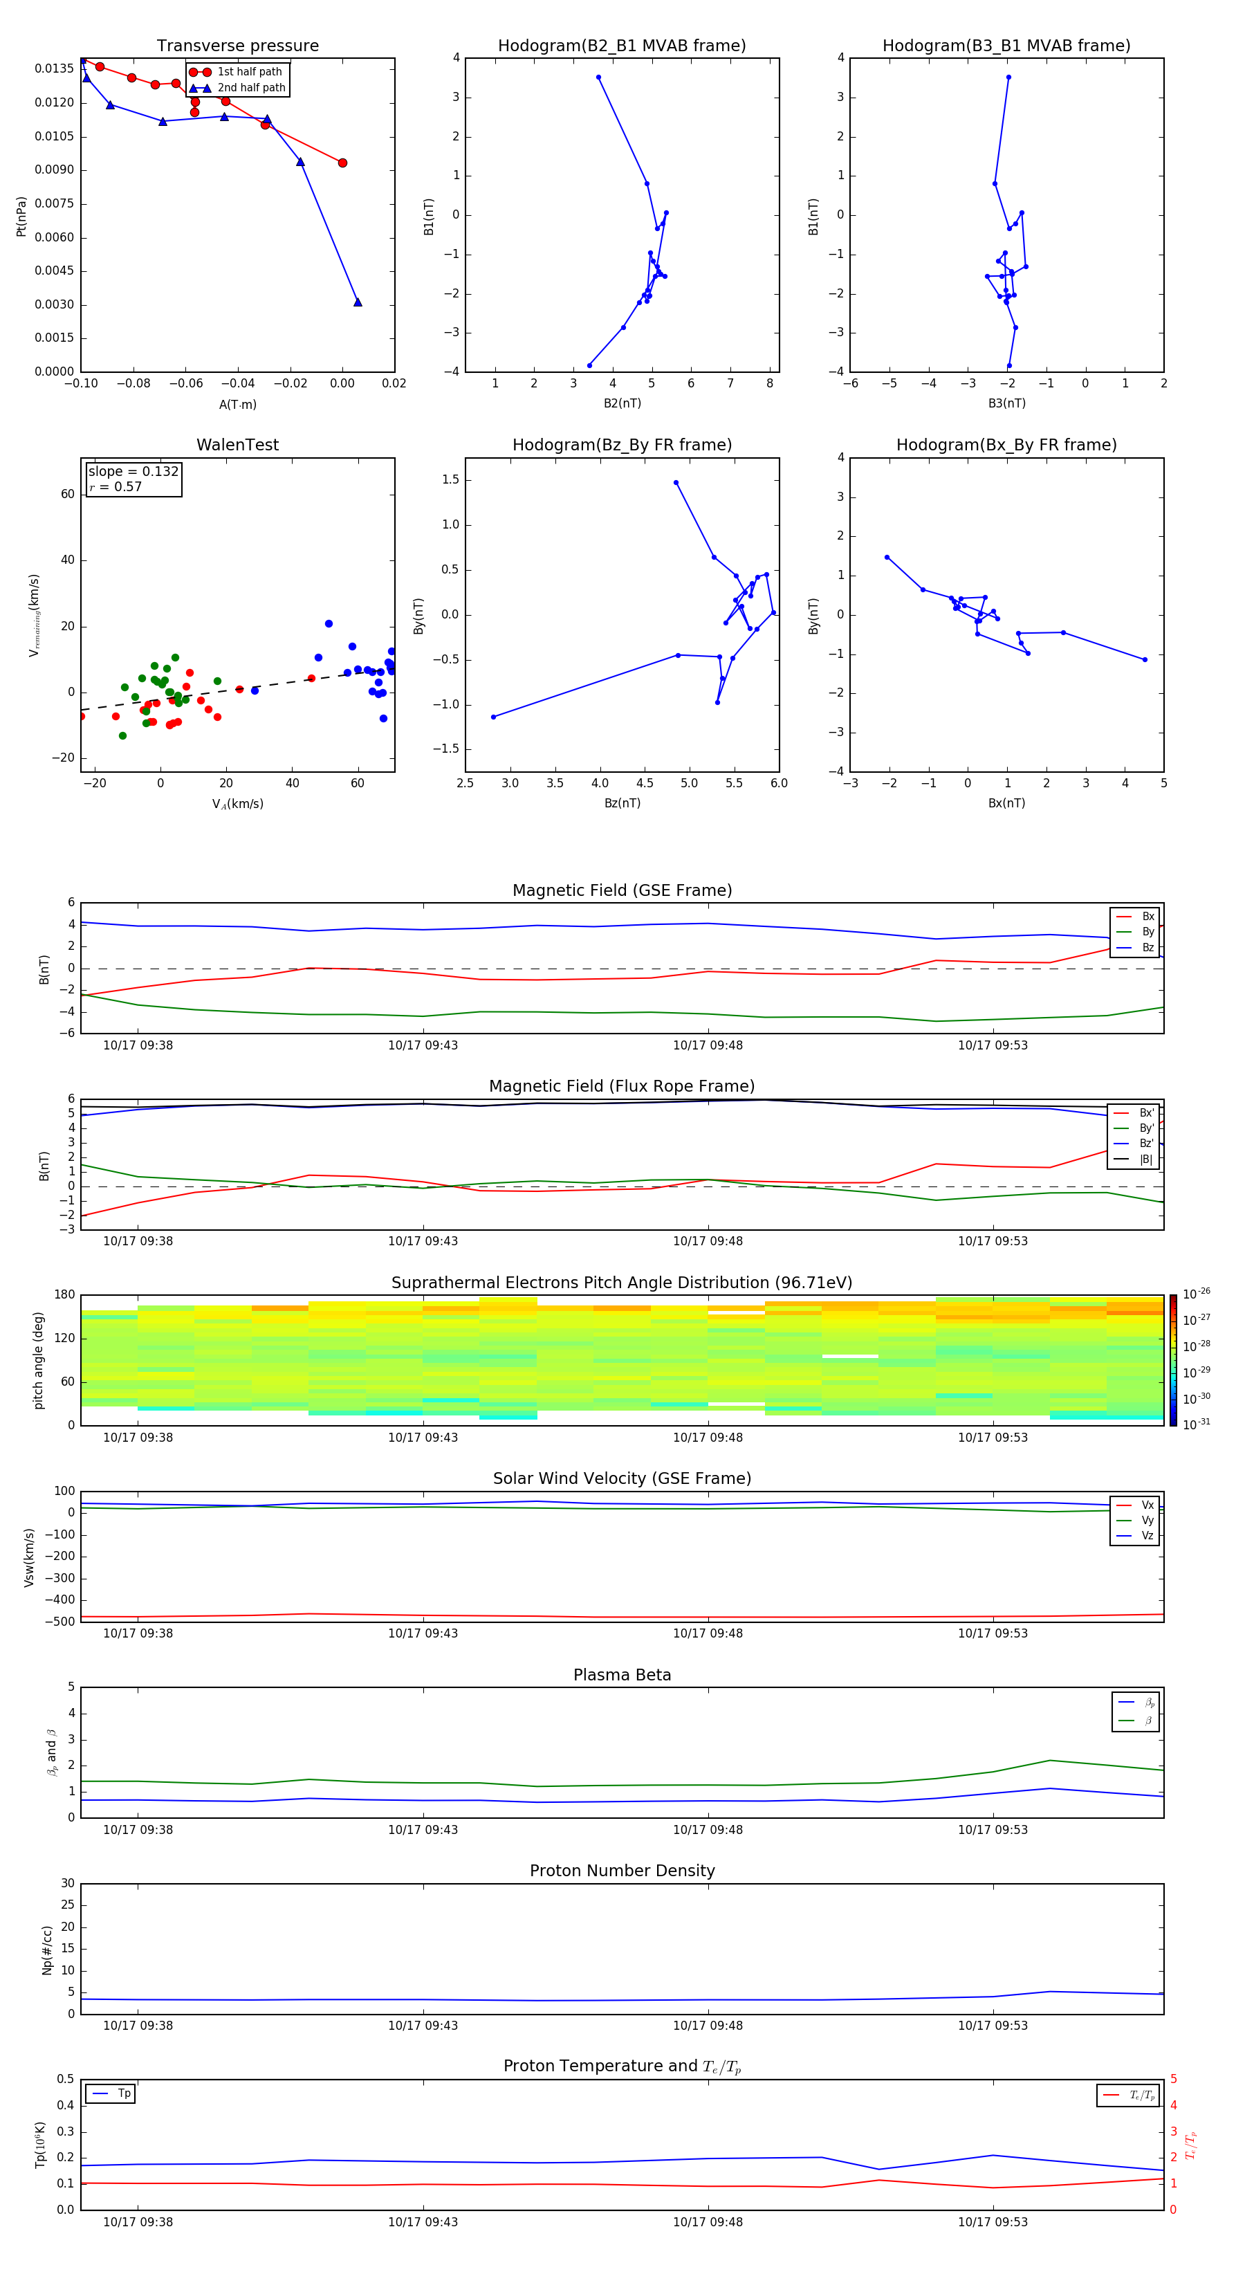Screen dimensions: 1245x2283
Task: Click the "B3(nT)" x-axis label
Action: (1006, 403)
